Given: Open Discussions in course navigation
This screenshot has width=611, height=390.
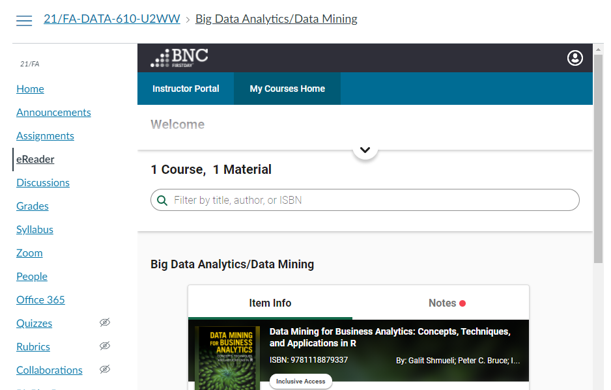Looking at the screenshot, I should pos(43,182).
